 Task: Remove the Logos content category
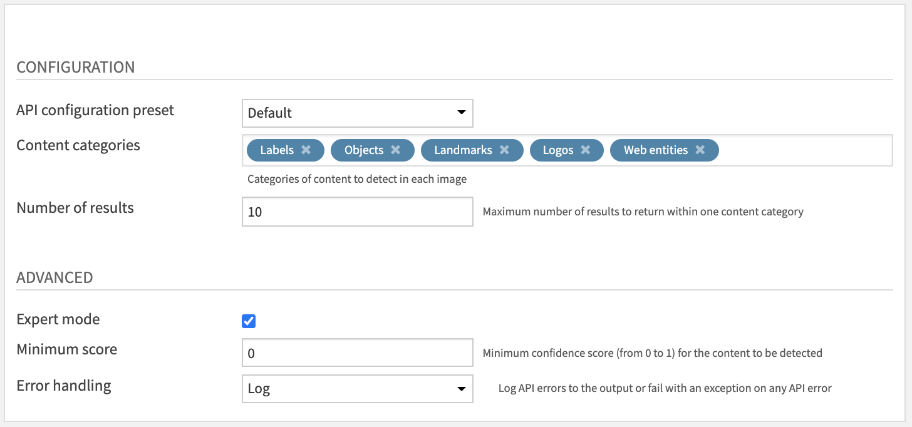585,150
